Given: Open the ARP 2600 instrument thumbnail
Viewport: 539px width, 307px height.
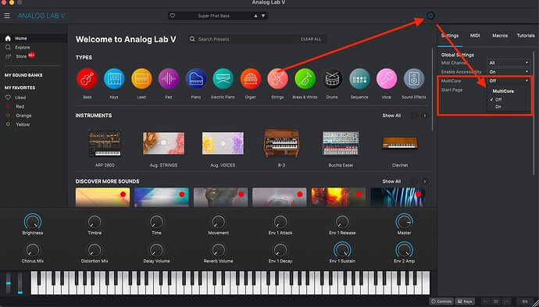Looking at the screenshot, I should point(105,144).
